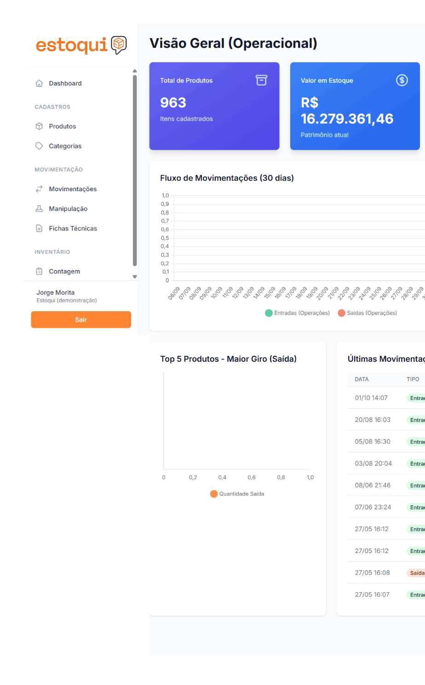Click the Estoqui (demonstração) account label
425x685 pixels.
[x=67, y=301]
